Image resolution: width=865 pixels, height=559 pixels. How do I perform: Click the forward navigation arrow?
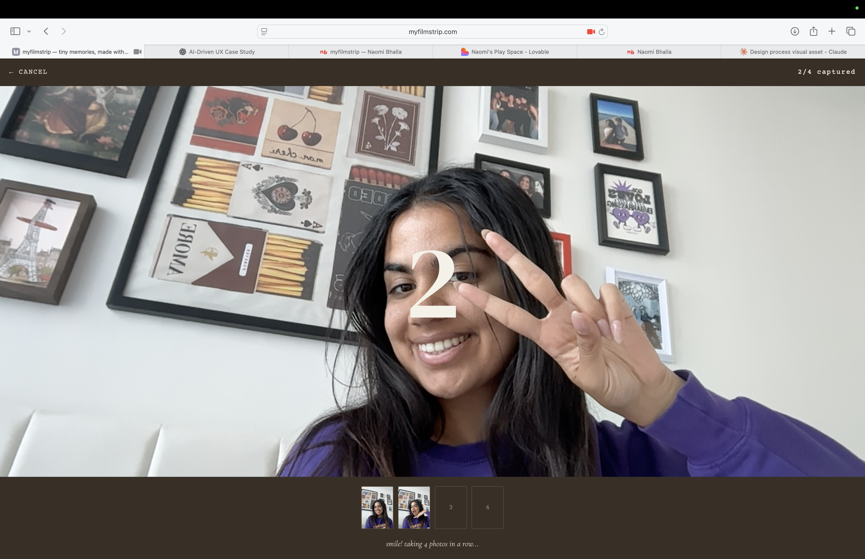[x=64, y=31]
